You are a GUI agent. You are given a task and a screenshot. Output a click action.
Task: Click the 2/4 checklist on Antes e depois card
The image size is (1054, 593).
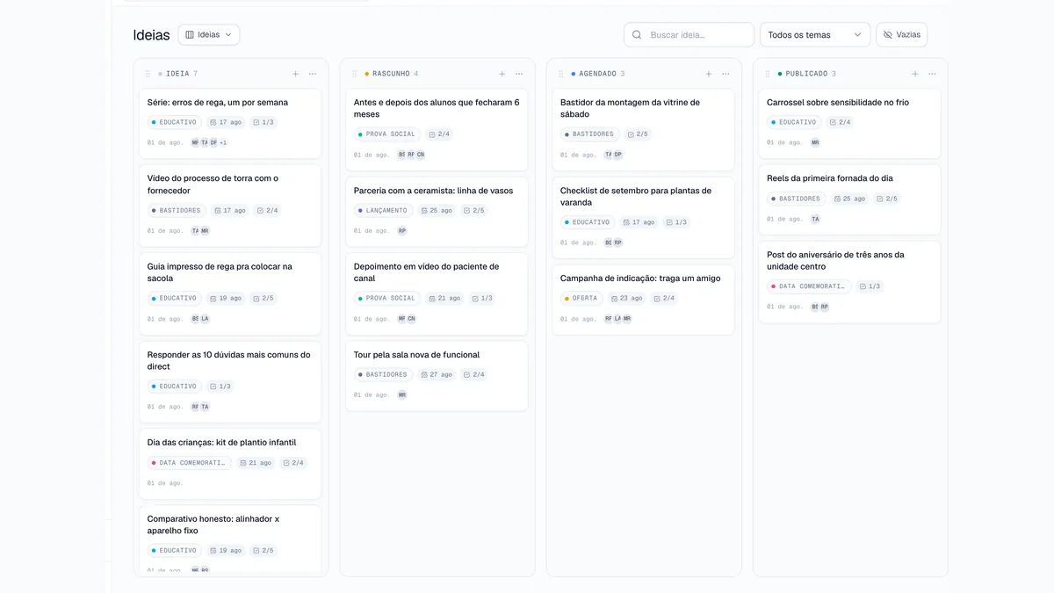pos(439,134)
